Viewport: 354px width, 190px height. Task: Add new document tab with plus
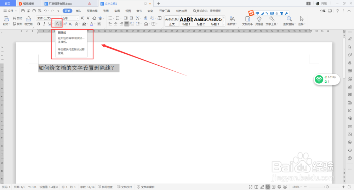pos(159,4)
